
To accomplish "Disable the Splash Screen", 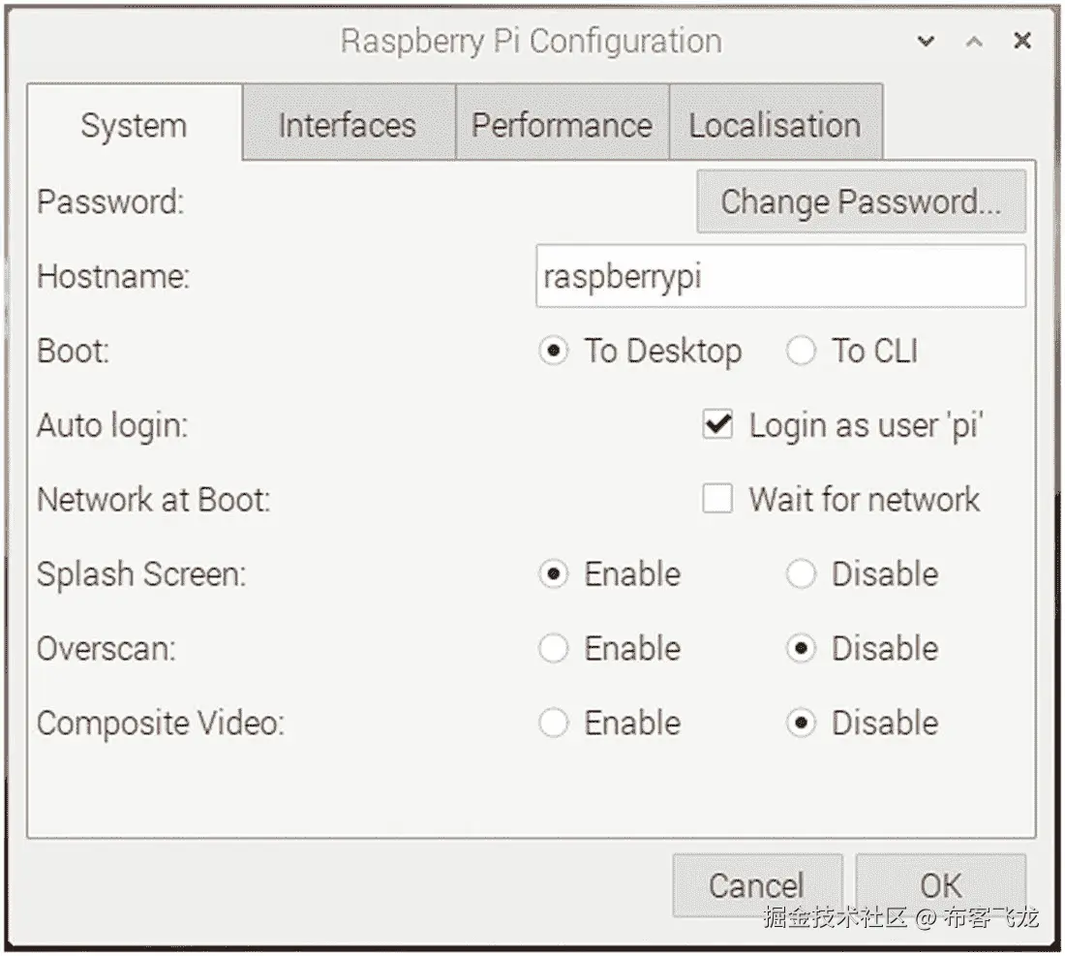I will pos(802,573).
